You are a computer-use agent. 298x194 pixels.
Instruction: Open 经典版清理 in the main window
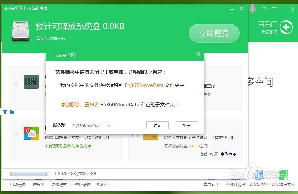(81, 185)
